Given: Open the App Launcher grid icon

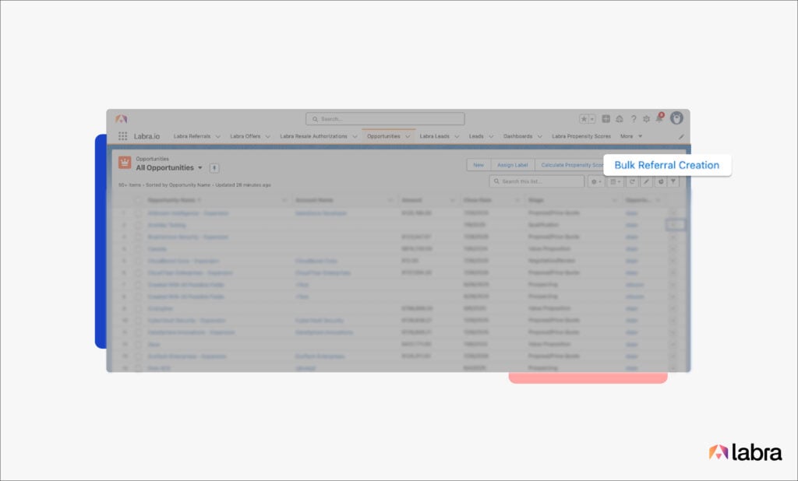Looking at the screenshot, I should pos(122,136).
